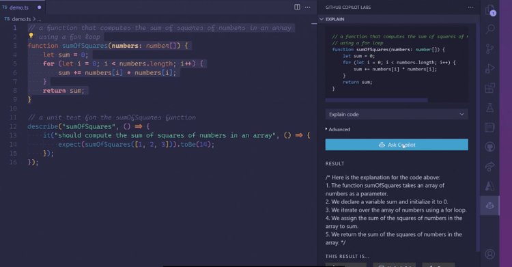Click the THIS RESULT IS... heading
This screenshot has width=512, height=267.
(x=347, y=256)
